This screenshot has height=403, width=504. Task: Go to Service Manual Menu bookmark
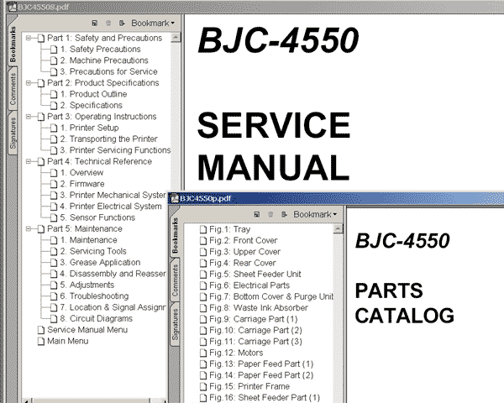tap(87, 330)
